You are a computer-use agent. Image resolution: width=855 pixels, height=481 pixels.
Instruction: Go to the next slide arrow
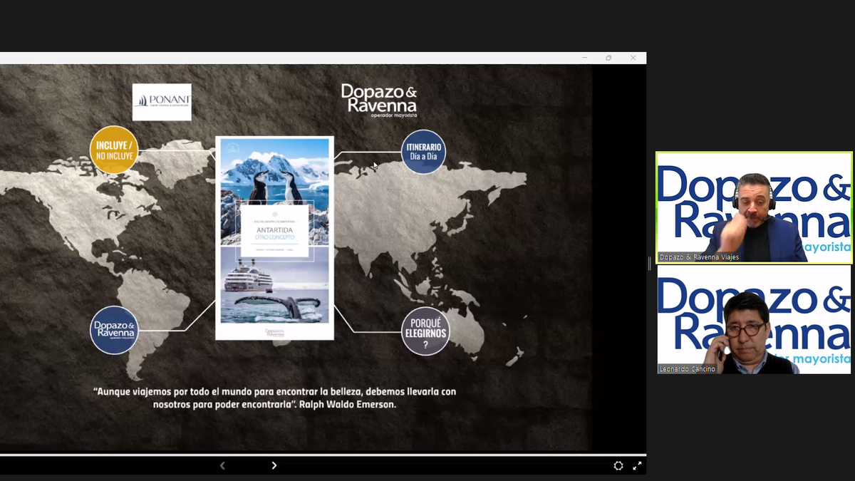point(274,465)
